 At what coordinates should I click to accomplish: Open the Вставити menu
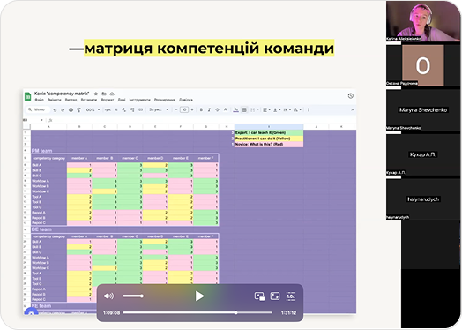click(89, 100)
